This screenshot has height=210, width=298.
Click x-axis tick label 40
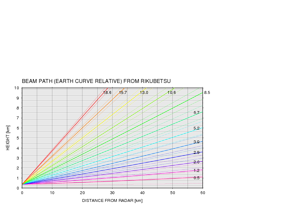pyautogui.click(x=142, y=193)
